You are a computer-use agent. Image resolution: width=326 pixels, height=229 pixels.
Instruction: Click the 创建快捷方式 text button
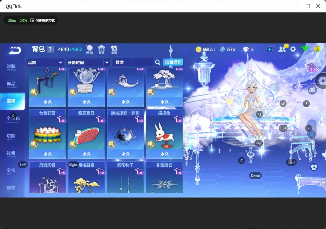coord(45,20)
